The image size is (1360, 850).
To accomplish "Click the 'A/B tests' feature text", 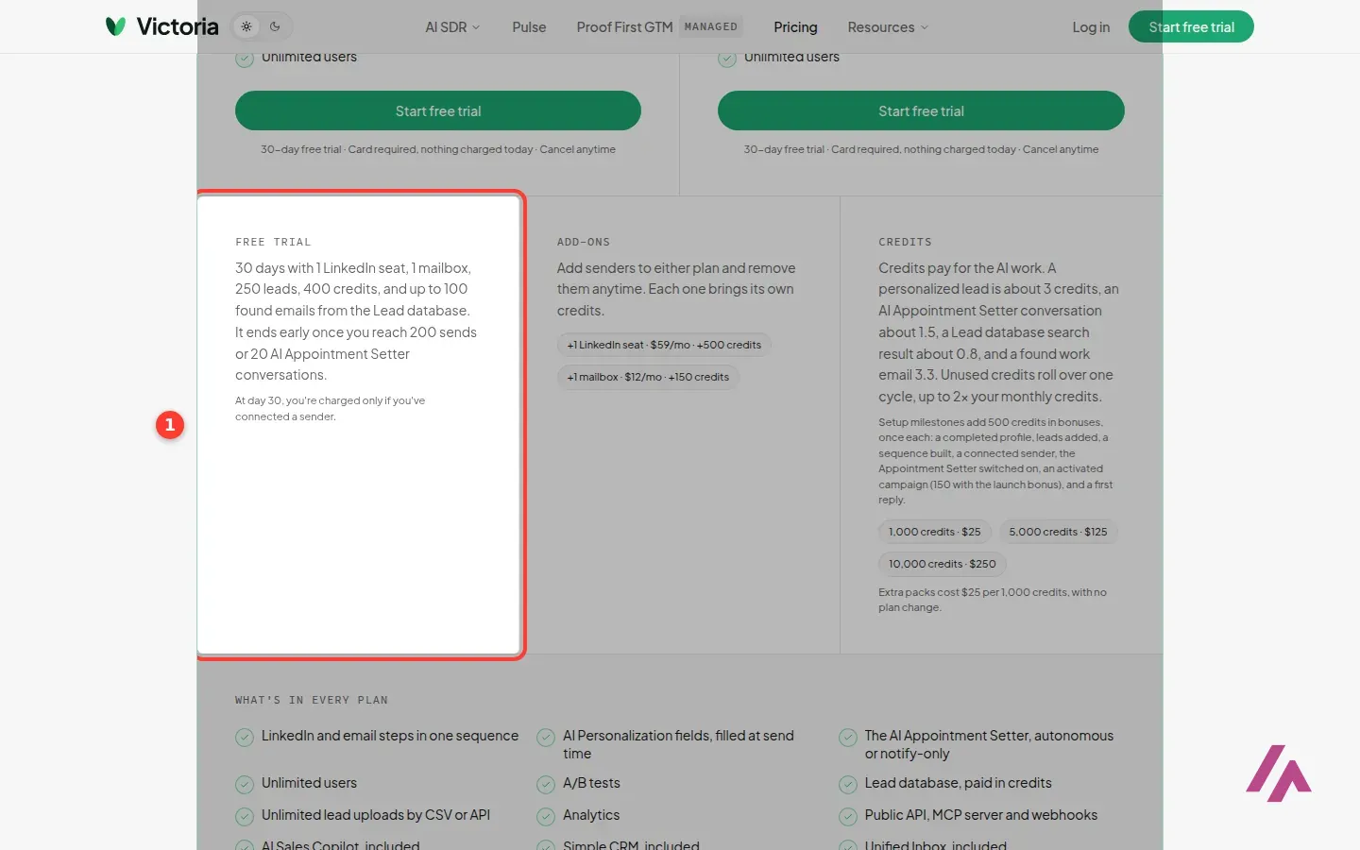I will tap(591, 783).
